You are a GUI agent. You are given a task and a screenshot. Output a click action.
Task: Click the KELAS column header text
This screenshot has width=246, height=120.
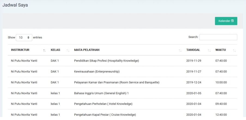55,50
